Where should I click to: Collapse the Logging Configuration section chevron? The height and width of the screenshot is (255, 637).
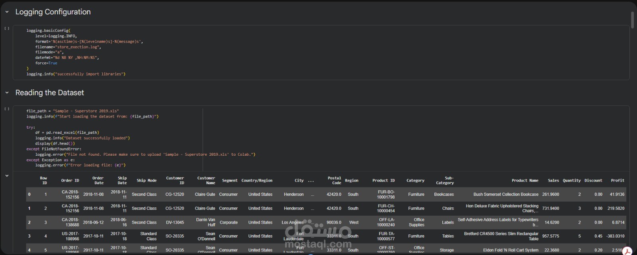click(7, 12)
